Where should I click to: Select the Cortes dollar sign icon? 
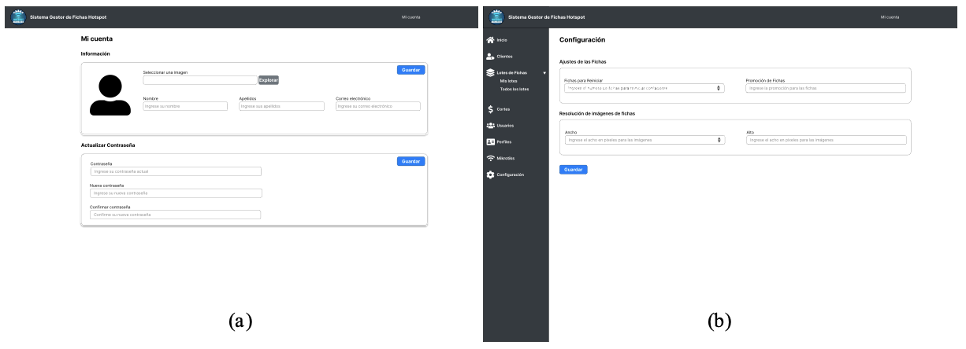490,109
